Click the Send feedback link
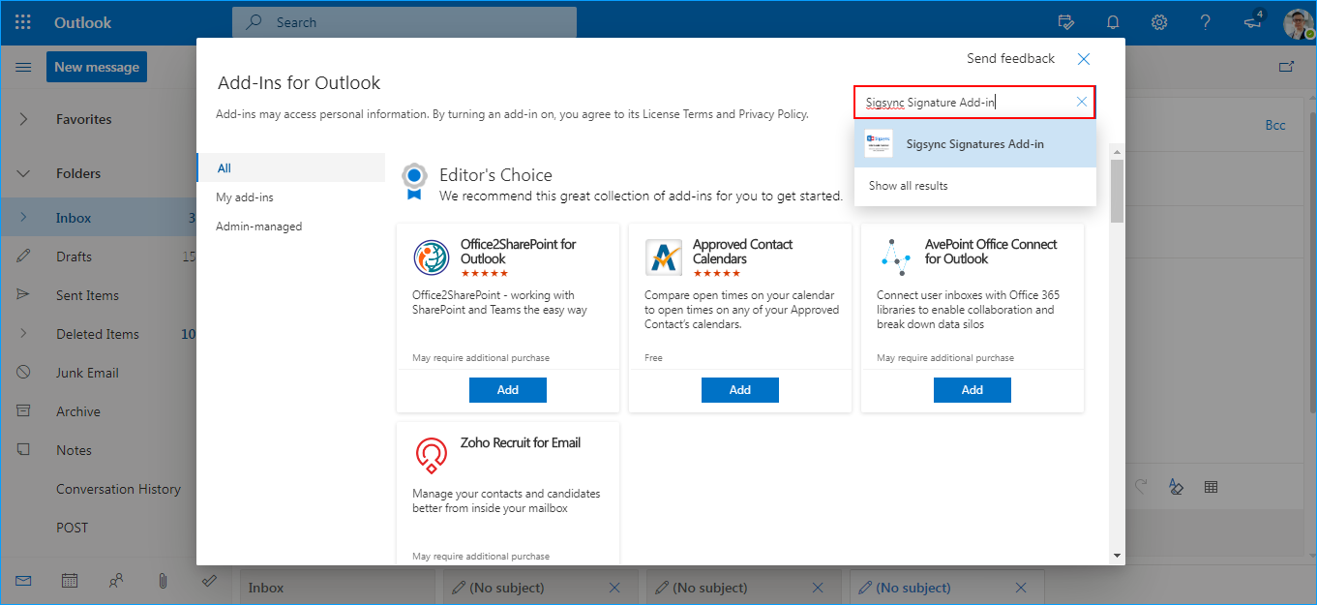The width and height of the screenshot is (1317, 605). [x=1010, y=59]
